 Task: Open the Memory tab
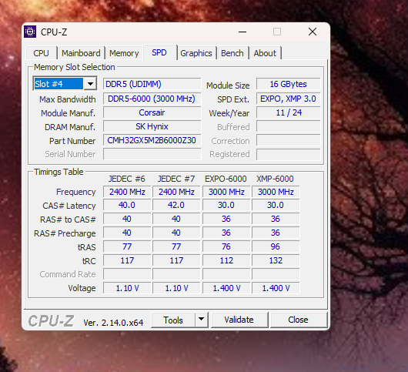coord(124,53)
